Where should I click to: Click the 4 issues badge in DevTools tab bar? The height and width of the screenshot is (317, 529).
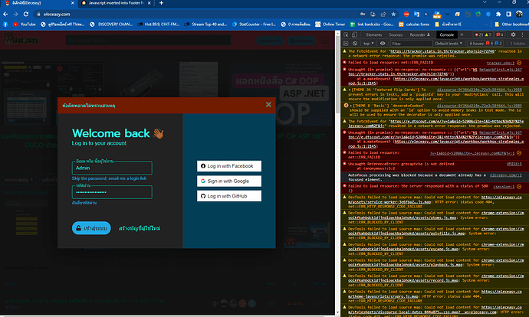pyautogui.click(x=500, y=34)
